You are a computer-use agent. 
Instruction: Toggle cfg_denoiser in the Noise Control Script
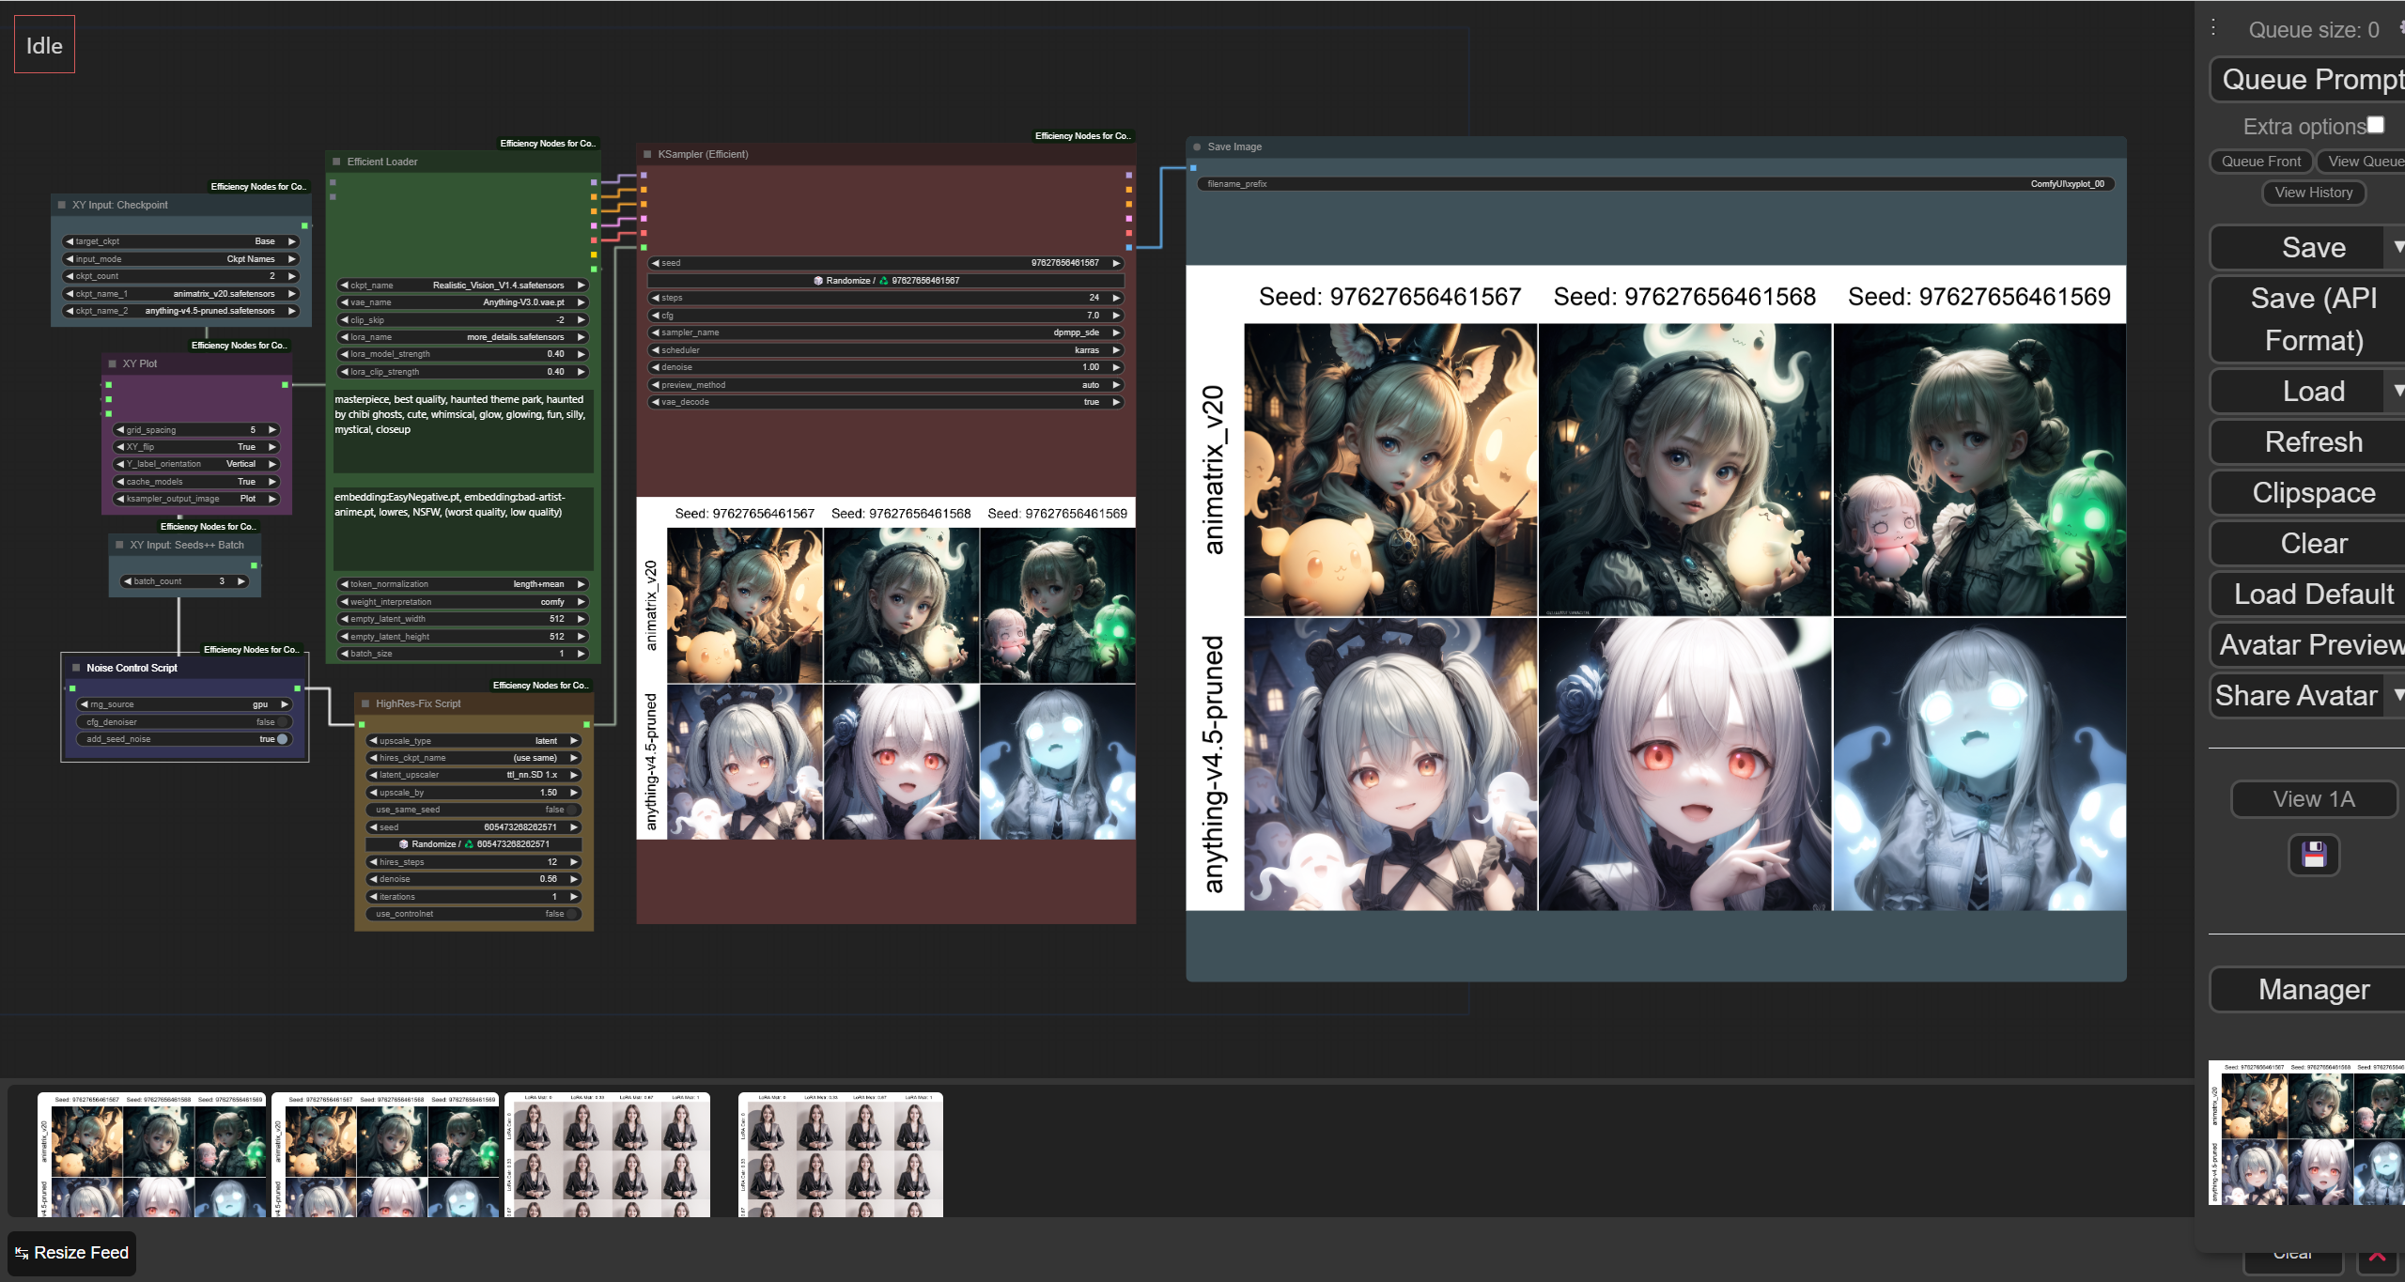click(282, 722)
